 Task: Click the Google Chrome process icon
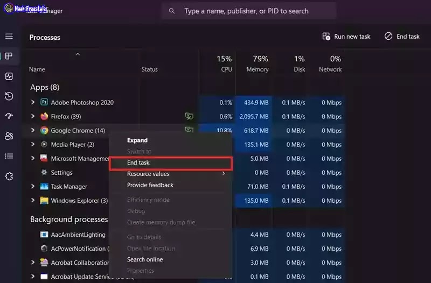pyautogui.click(x=44, y=130)
